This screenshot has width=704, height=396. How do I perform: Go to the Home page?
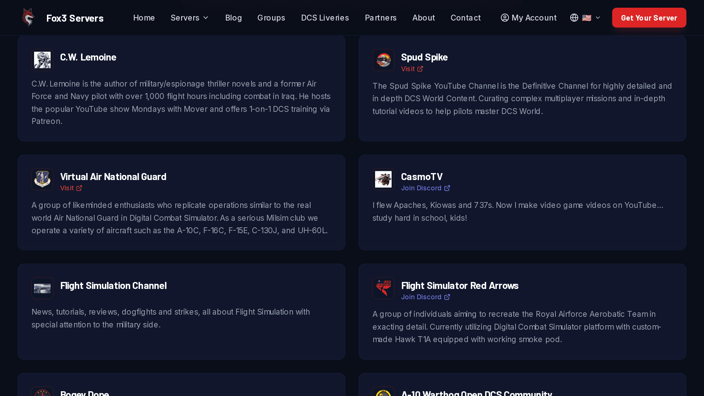[x=144, y=18]
